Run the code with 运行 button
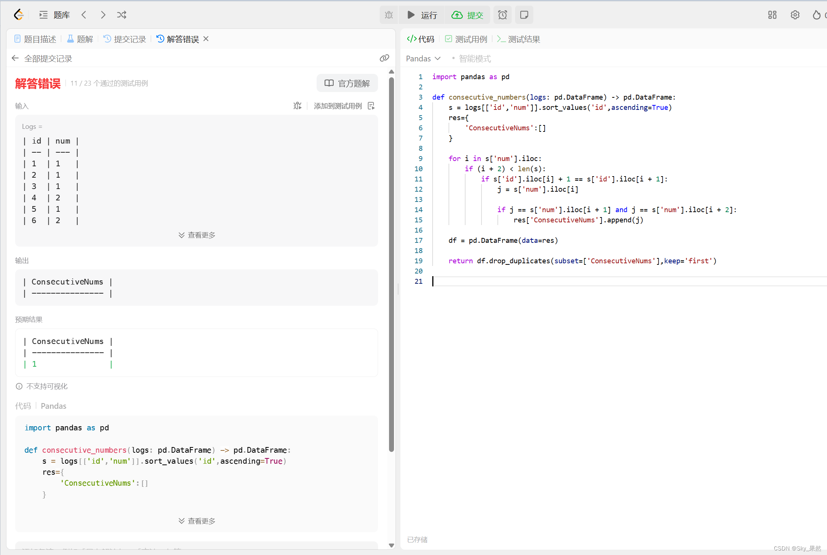This screenshot has width=827, height=555. point(422,15)
